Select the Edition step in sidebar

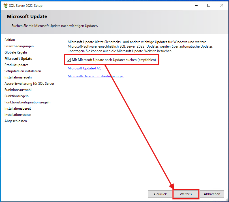click(10, 40)
